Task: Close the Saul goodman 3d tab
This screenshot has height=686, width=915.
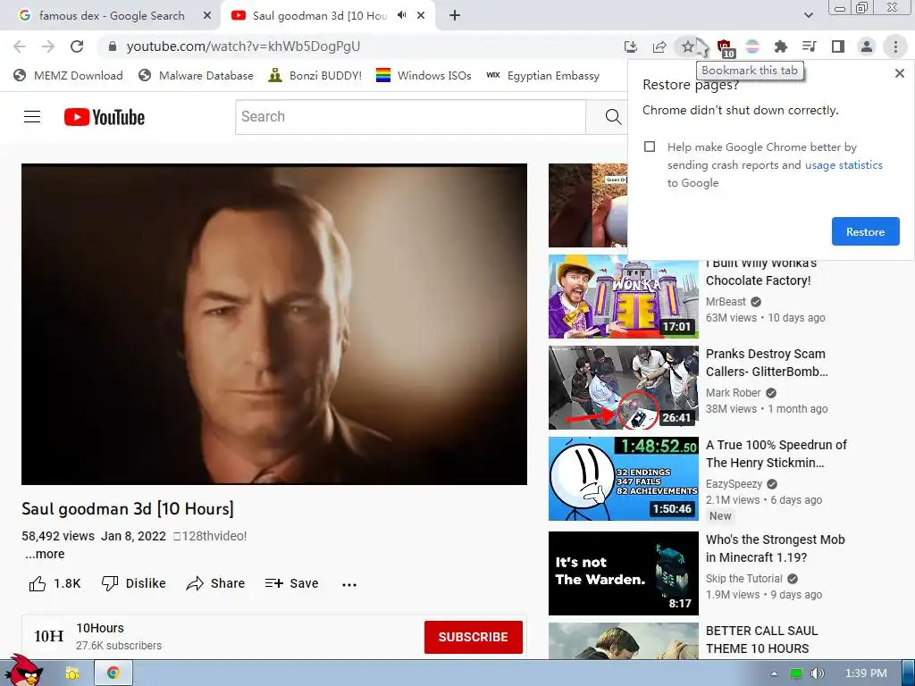Action: [421, 16]
